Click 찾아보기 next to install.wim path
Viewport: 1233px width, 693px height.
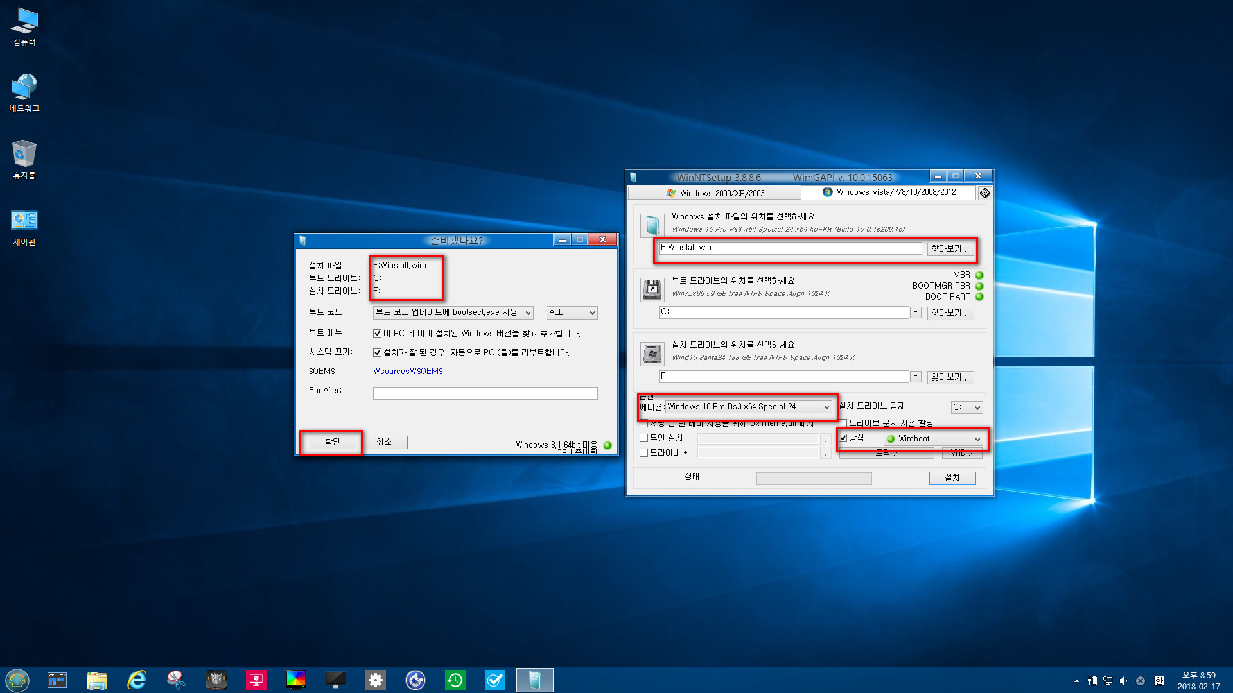[950, 249]
